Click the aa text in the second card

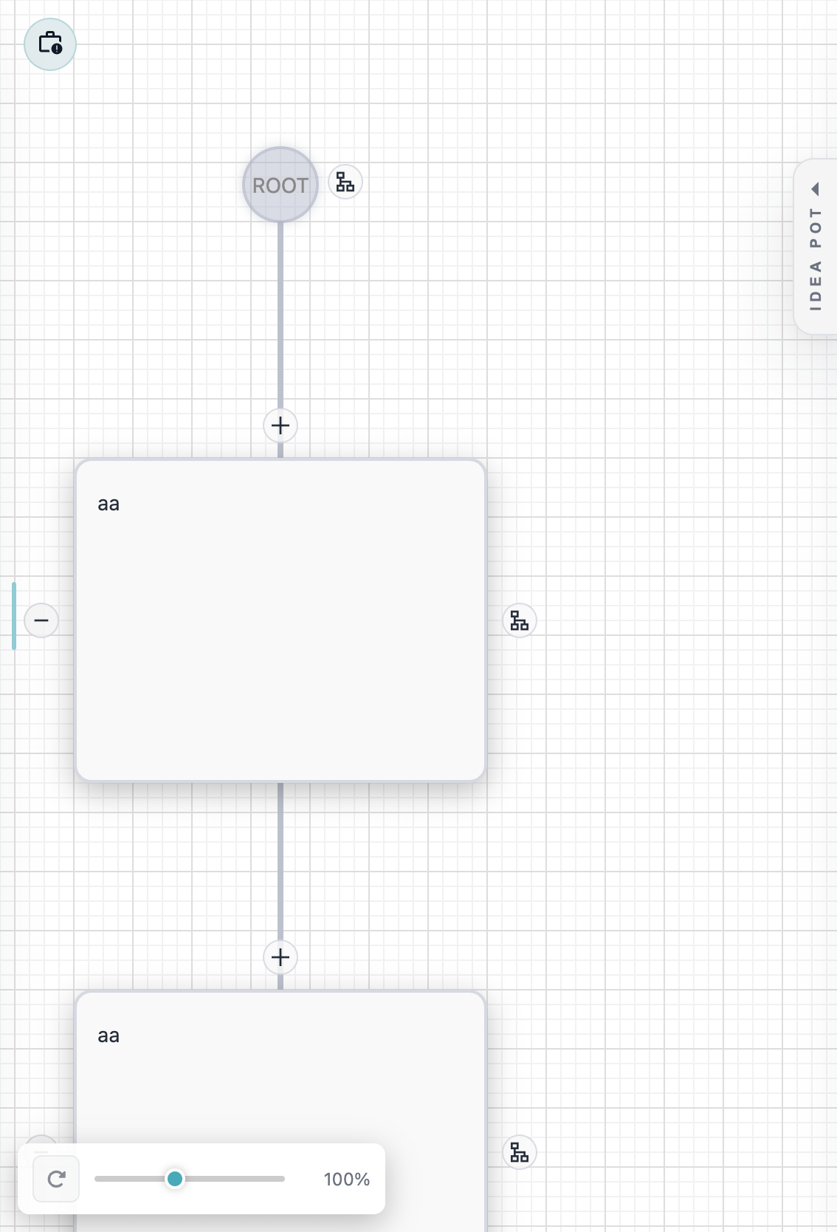click(108, 1036)
